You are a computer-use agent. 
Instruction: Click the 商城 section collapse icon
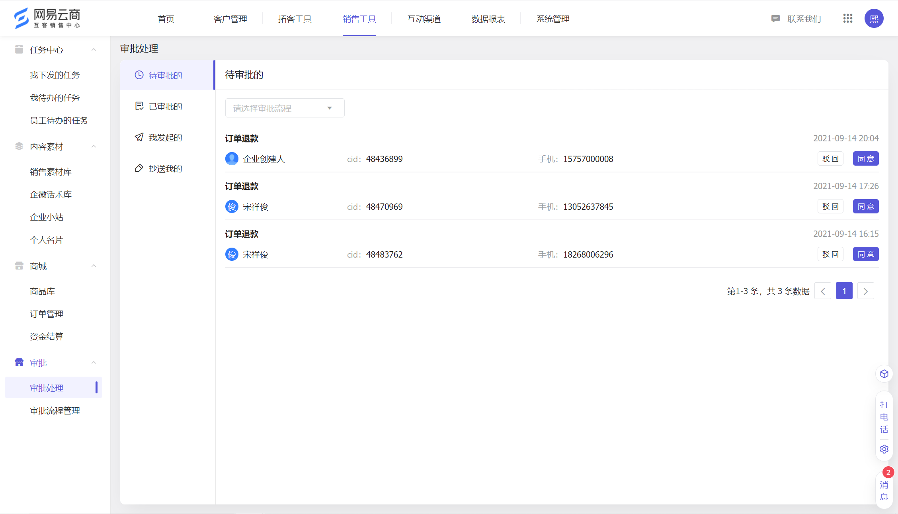[x=94, y=267]
